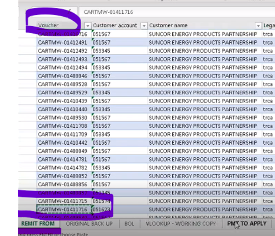Click the customer name in the CARTMW-01409528 row
This screenshot has height=236, width=275.
click(205, 84)
